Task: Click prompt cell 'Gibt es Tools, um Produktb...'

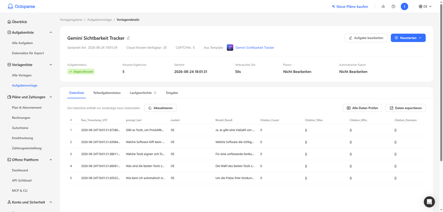Action: click(145, 130)
